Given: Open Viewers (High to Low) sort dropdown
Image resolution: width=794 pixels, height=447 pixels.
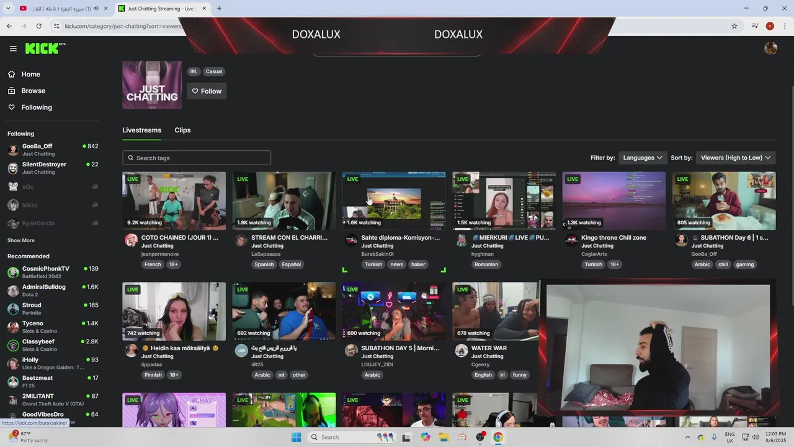Looking at the screenshot, I should (x=736, y=158).
